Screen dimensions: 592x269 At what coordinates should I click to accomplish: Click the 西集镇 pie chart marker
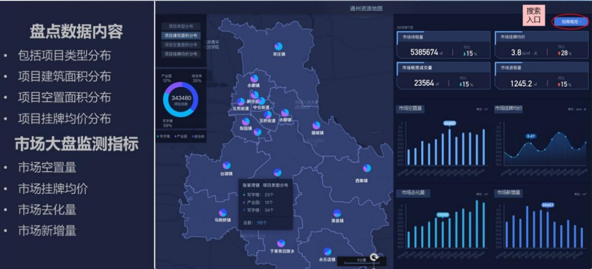(367, 168)
